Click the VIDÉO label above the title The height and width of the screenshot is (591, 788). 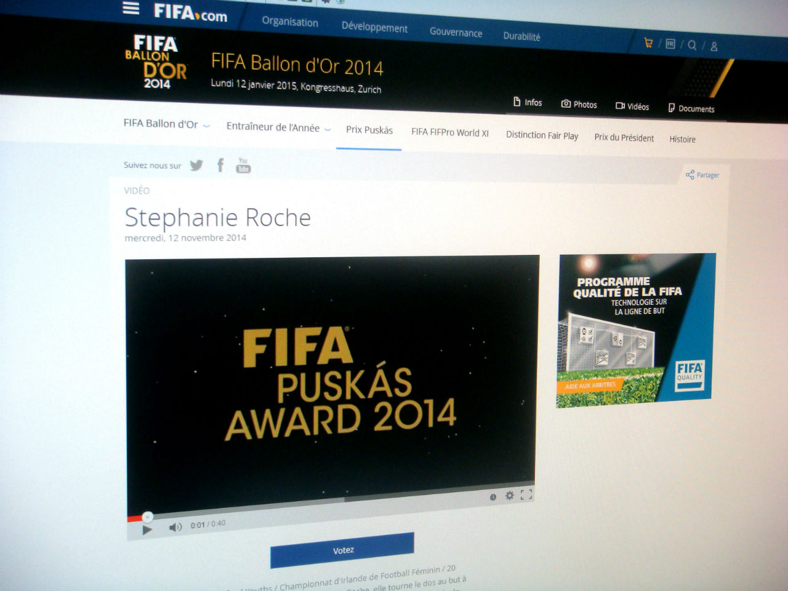pos(137,191)
